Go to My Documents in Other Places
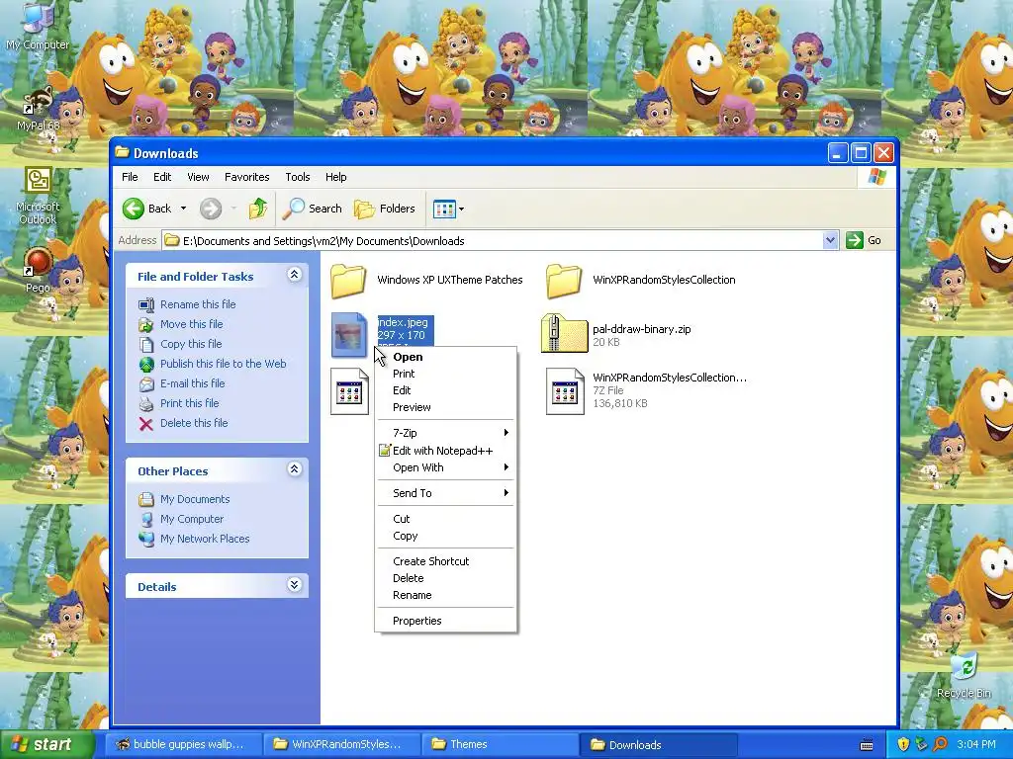Image resolution: width=1013 pixels, height=759 pixels. coord(195,499)
